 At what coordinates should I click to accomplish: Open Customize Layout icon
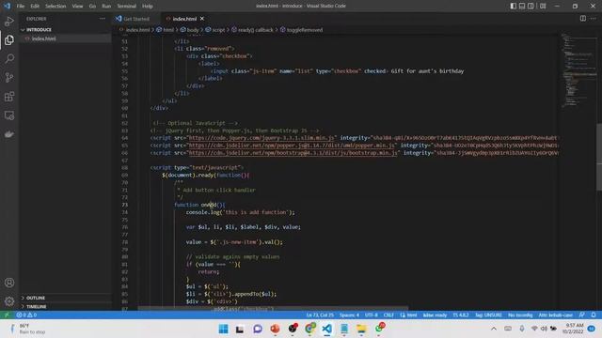(x=543, y=6)
